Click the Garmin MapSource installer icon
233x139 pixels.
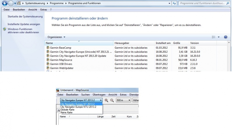[x=48, y=60]
